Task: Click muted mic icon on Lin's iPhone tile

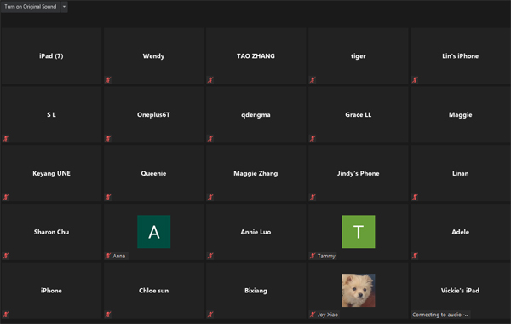Action: [416, 80]
